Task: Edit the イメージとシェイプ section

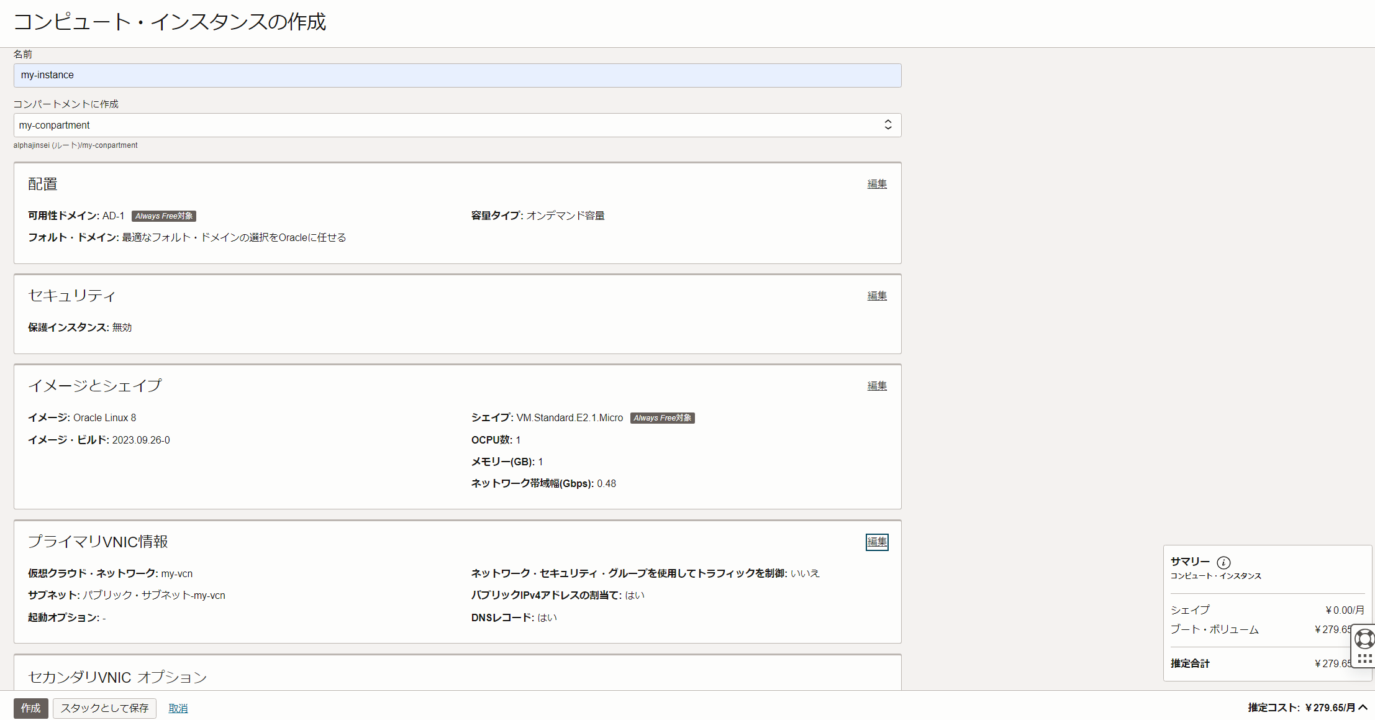Action: click(876, 386)
